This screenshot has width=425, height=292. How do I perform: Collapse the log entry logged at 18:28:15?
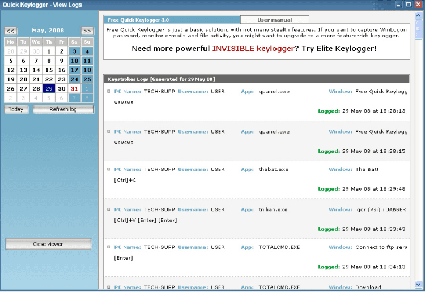(109, 131)
